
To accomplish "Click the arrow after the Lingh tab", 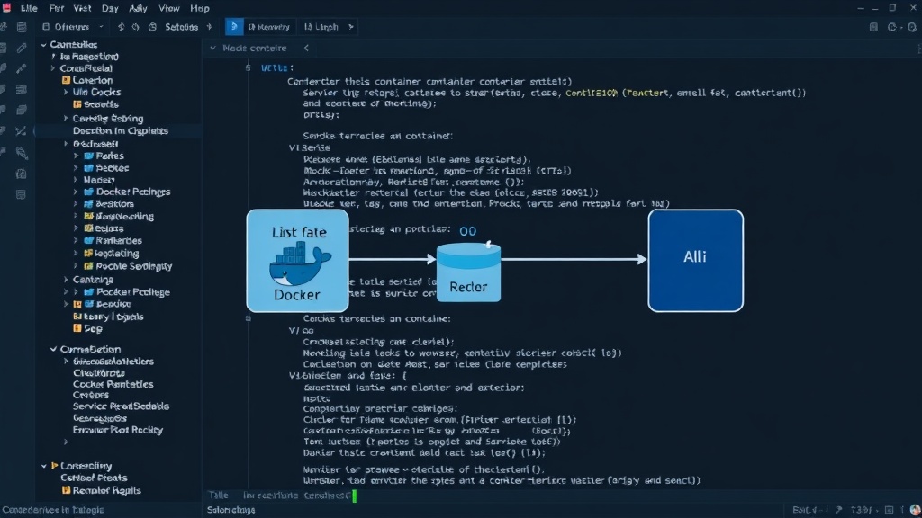I will tap(351, 27).
